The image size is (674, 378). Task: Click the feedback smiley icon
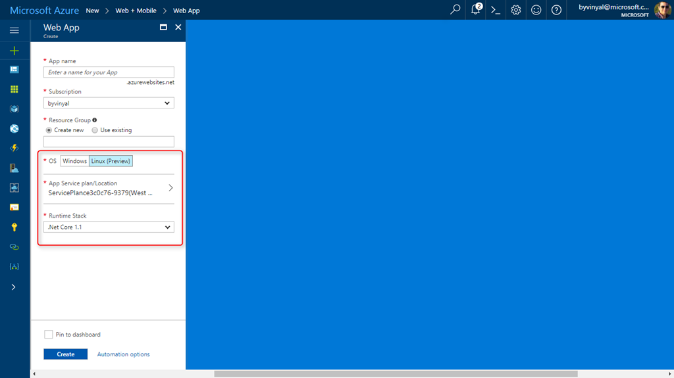[x=536, y=10]
